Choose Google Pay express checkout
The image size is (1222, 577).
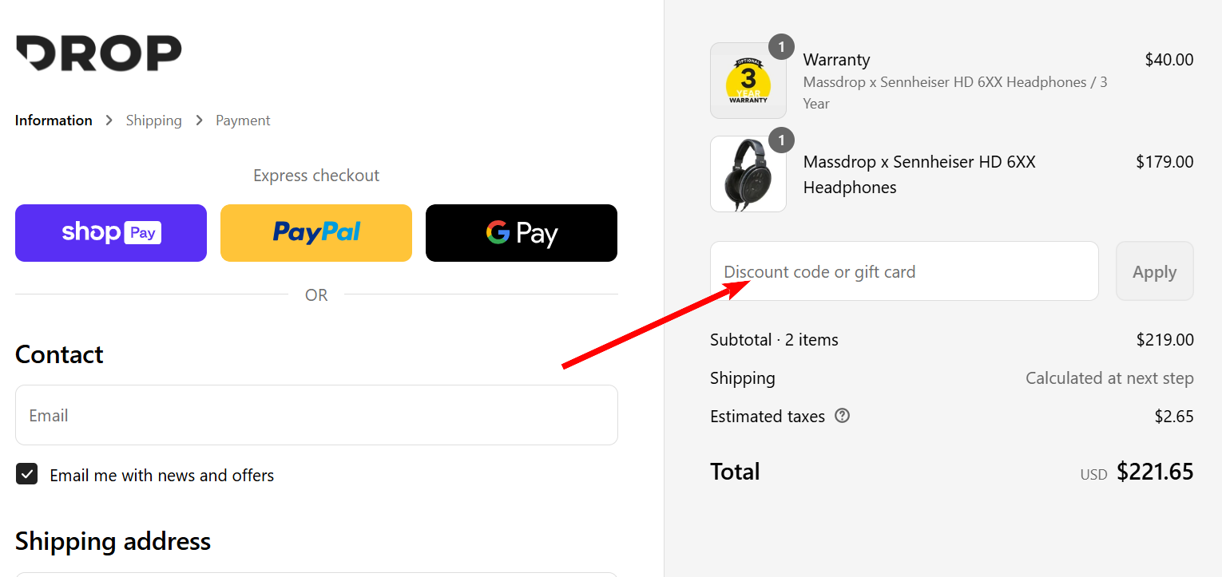(x=522, y=233)
